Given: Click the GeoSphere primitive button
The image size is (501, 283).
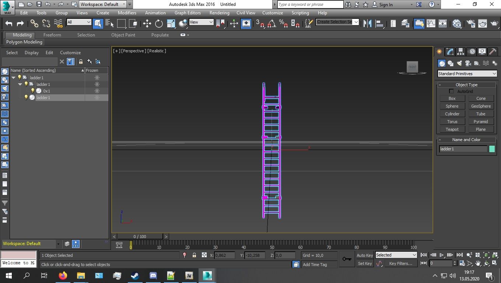Looking at the screenshot, I should [481, 106].
